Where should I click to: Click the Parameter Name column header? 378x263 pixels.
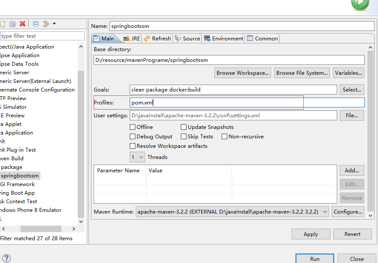tap(120, 171)
